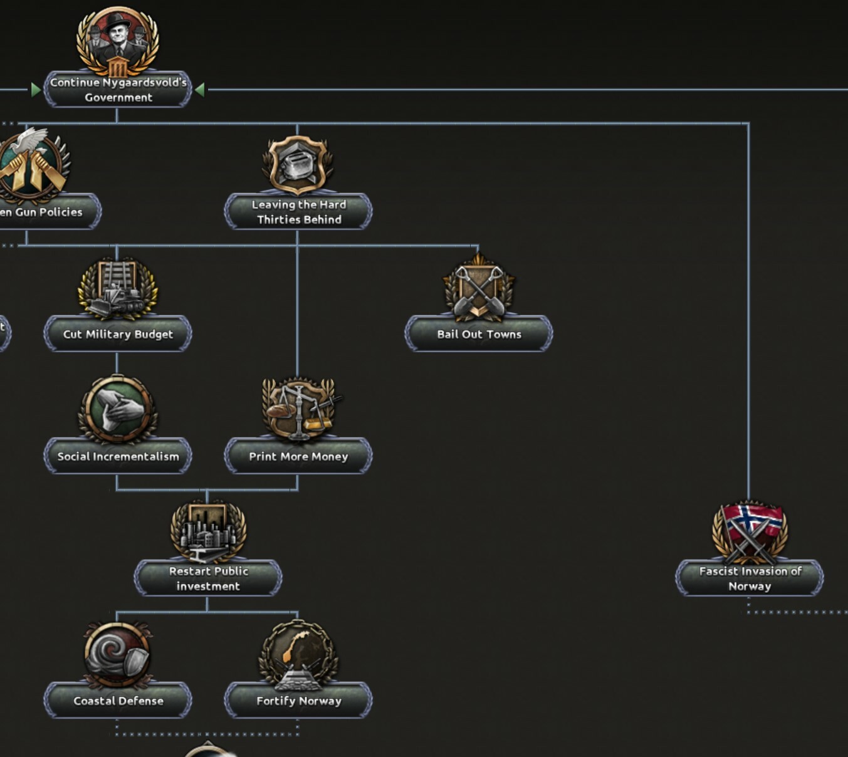Select the Cut Military Budget focus label
The height and width of the screenshot is (757, 848).
pos(118,334)
